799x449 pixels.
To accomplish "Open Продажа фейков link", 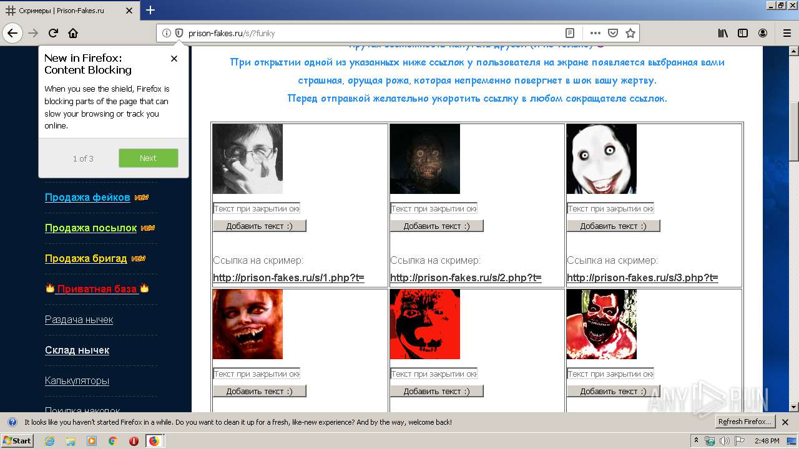I will [87, 197].
